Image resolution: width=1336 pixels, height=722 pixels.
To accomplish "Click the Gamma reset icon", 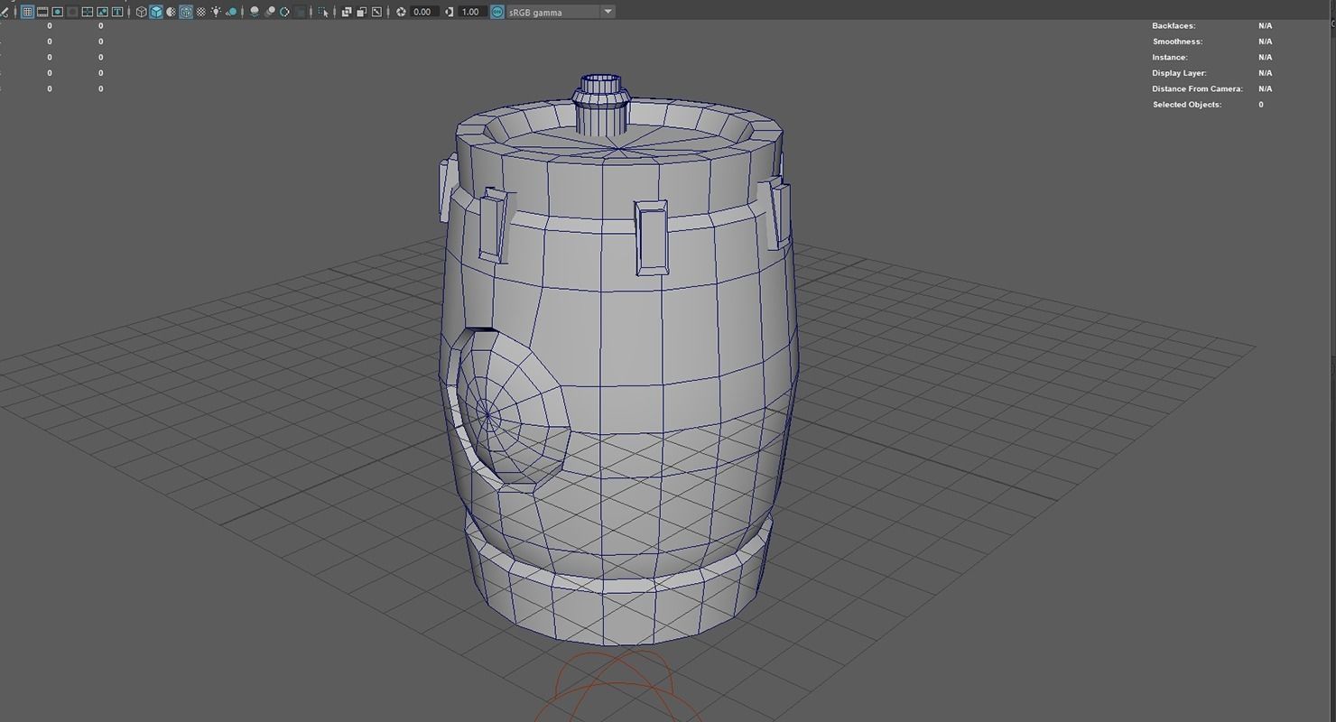I will (x=449, y=12).
